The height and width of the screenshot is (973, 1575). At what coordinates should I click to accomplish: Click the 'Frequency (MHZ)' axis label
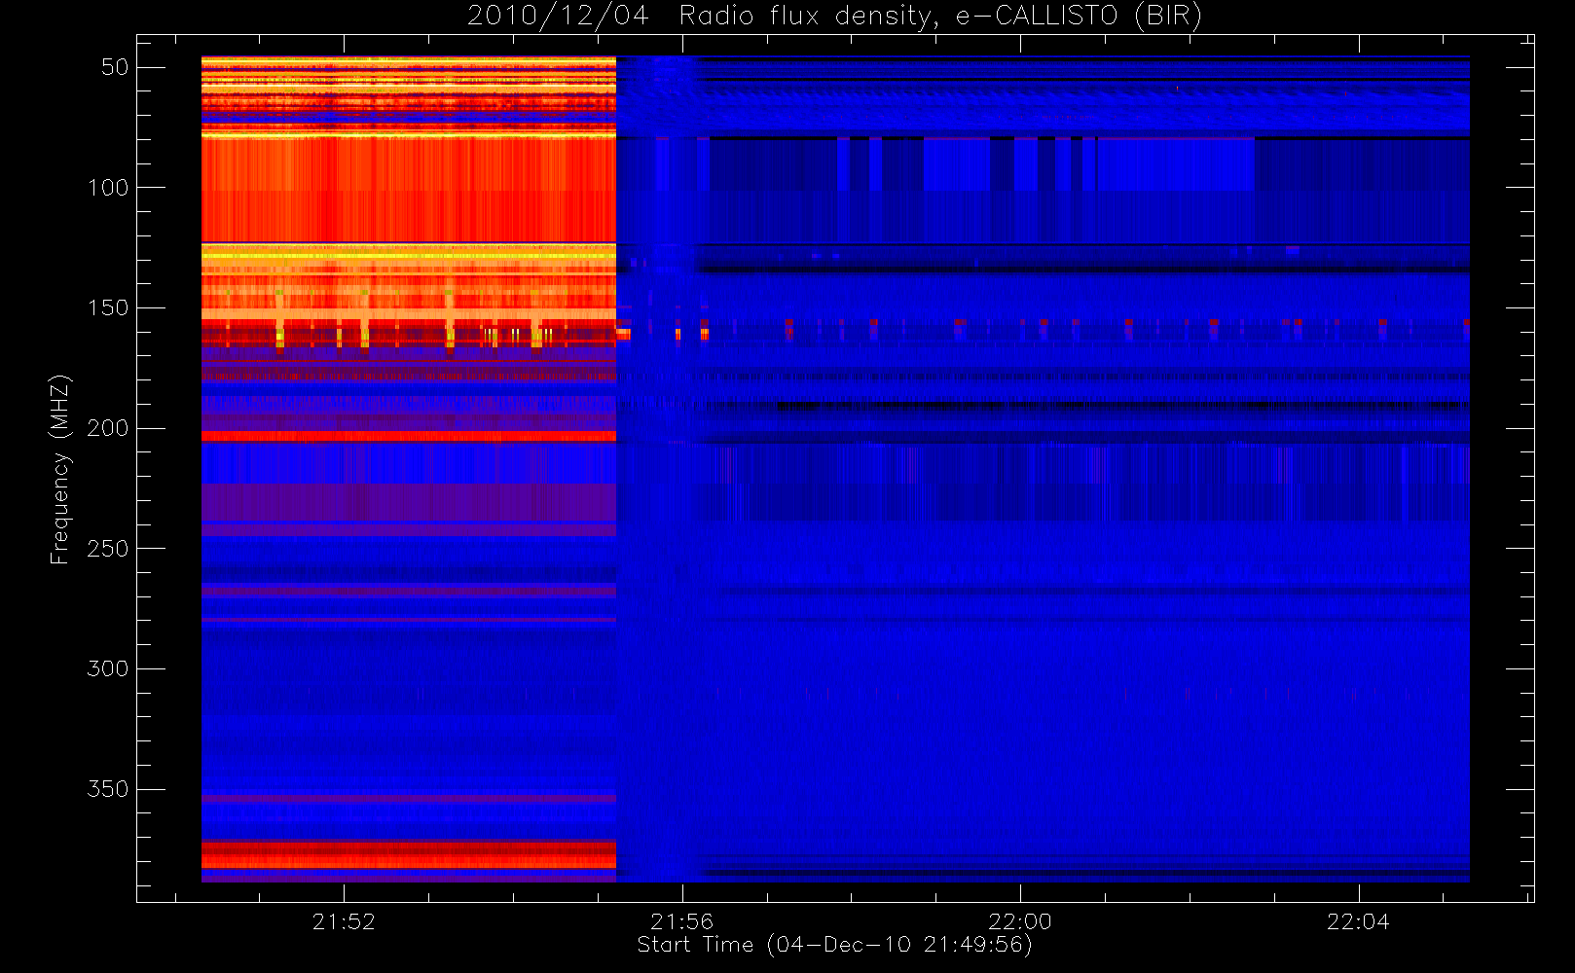(x=60, y=469)
